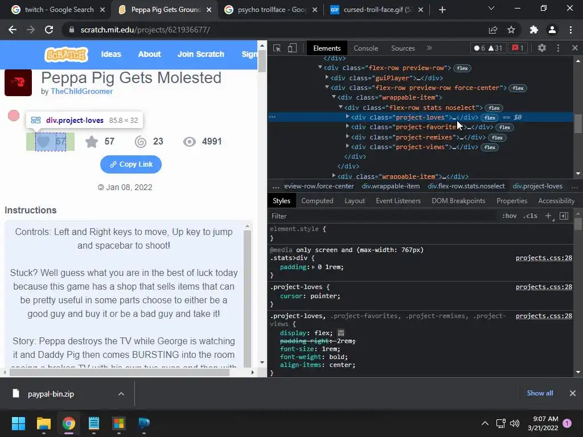The image size is (583, 437).
Task: Open the Computed styles tab
Action: [317, 201]
